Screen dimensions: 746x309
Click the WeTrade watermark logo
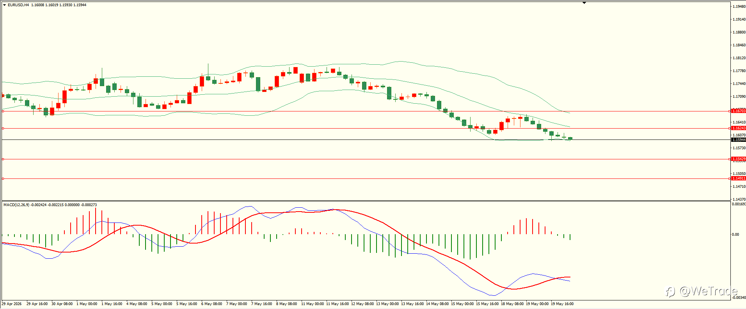click(x=701, y=291)
